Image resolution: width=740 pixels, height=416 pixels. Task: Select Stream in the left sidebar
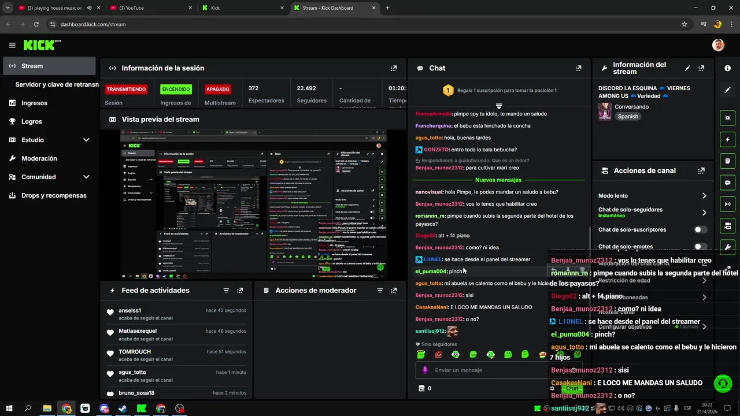[x=49, y=66]
